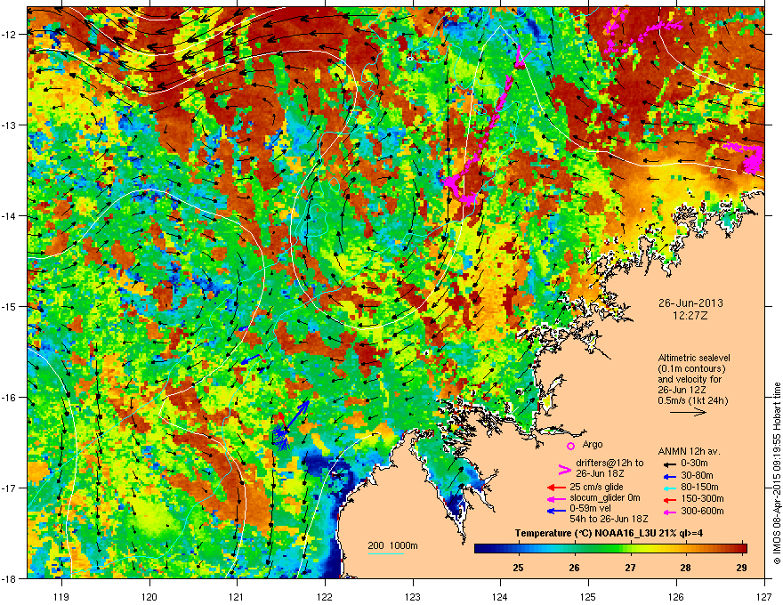Click the colorbar tick label 28

(686, 568)
